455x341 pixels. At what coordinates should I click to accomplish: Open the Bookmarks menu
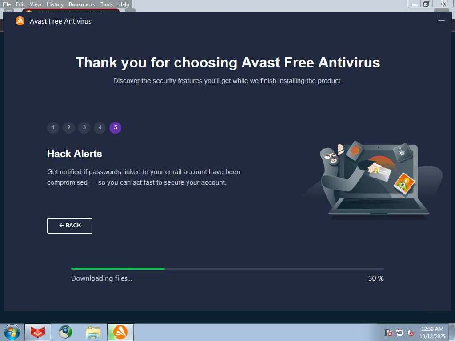(x=82, y=4)
